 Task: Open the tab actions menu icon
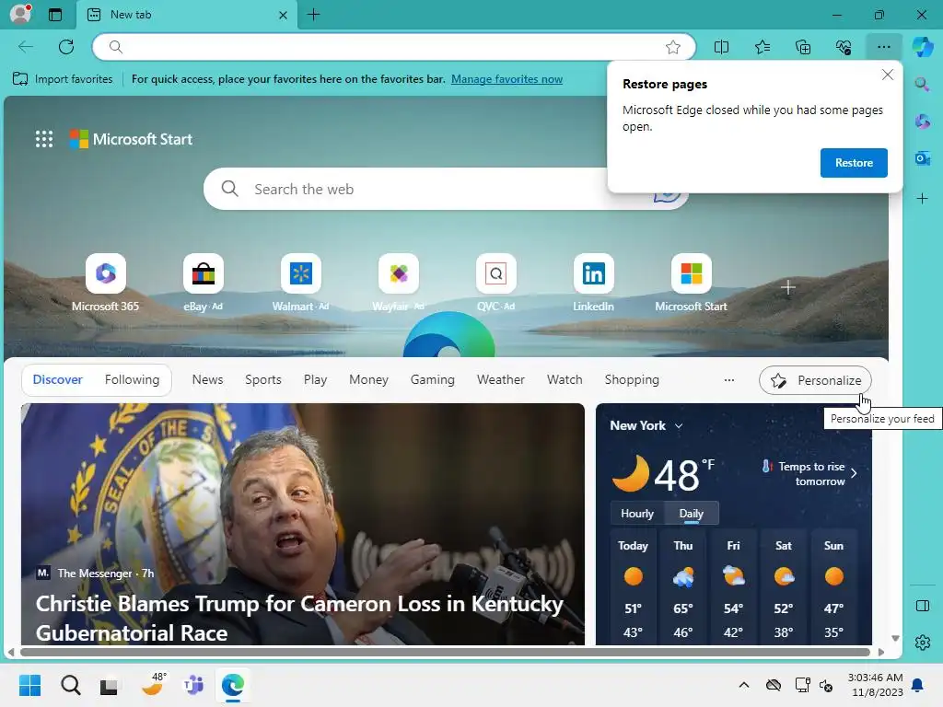click(55, 15)
